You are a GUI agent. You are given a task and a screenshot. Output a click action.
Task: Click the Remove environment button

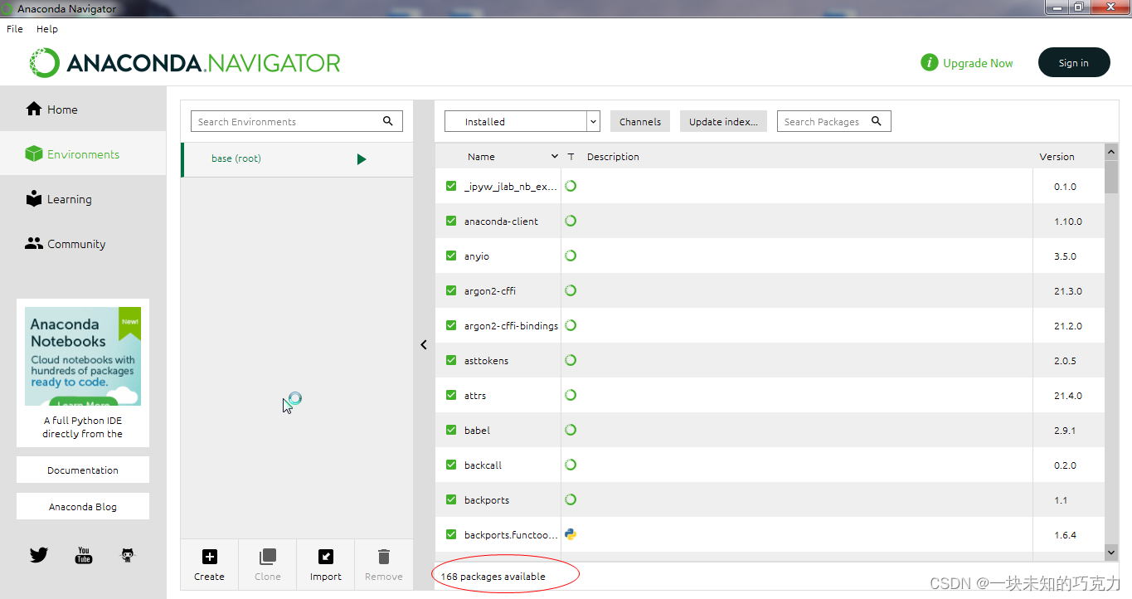click(384, 565)
